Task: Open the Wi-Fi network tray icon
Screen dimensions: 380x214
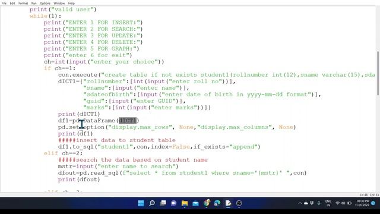Action: click(337, 203)
